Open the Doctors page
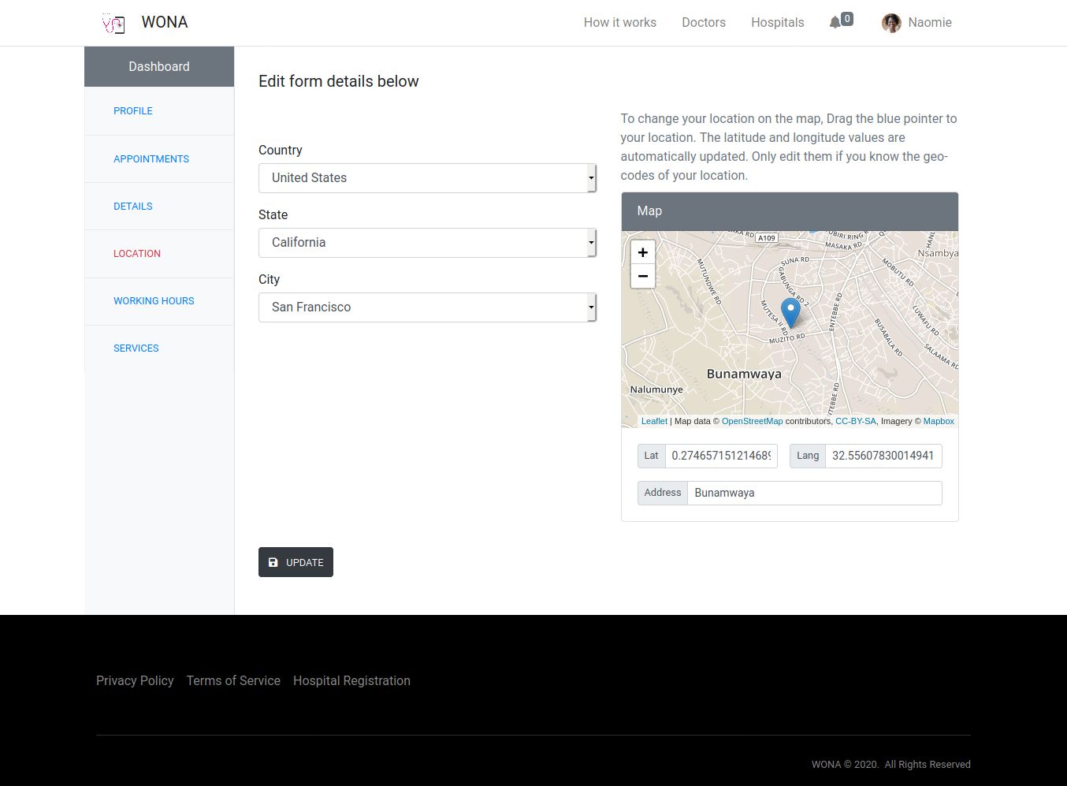 tap(704, 23)
